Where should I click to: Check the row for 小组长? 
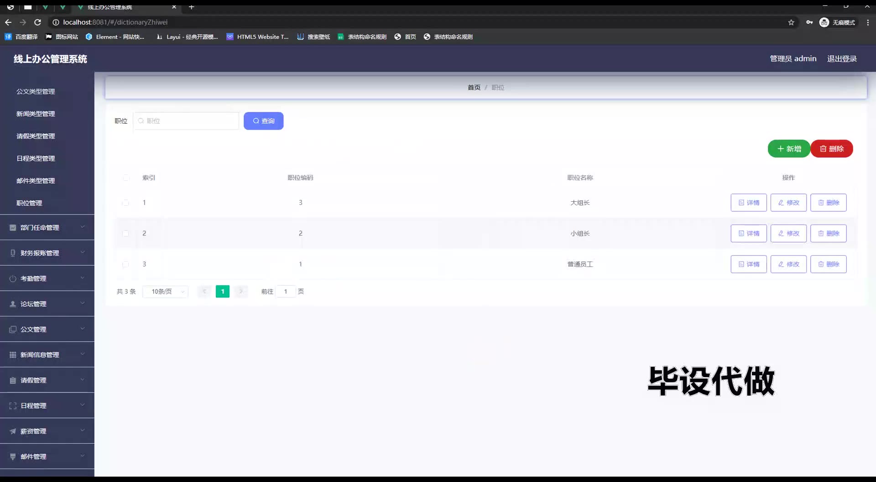(125, 233)
